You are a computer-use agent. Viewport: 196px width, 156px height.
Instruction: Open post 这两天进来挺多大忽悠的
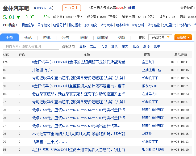(79, 150)
